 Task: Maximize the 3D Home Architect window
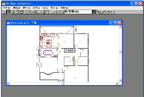pyautogui.click(x=136, y=4)
